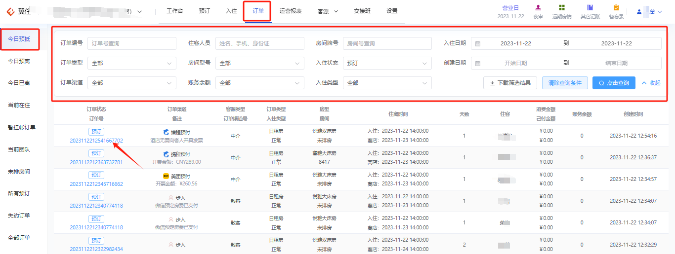
Task: Click the 订单编号 search field
Action: (132, 43)
